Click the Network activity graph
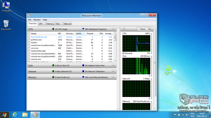The width and height of the screenshot is (211, 118). (136, 89)
